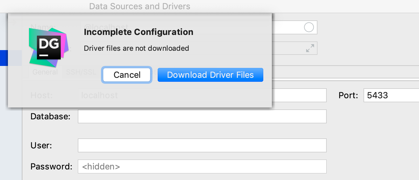The image size is (419, 180).
Task: Focus the Password field showing hidden
Action: click(202, 166)
